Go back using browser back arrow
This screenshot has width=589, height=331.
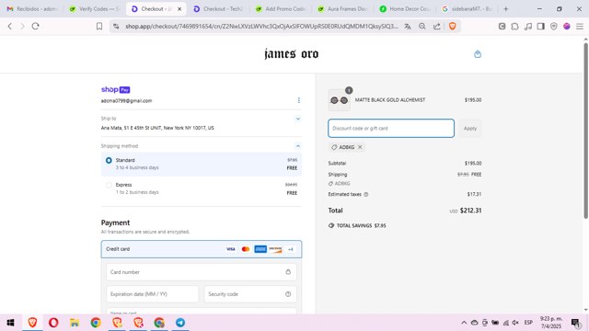pyautogui.click(x=10, y=27)
